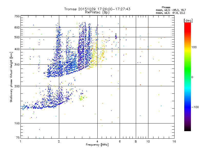
Task: Click the y-axis tick label "600"
Action: [x=17, y=27]
